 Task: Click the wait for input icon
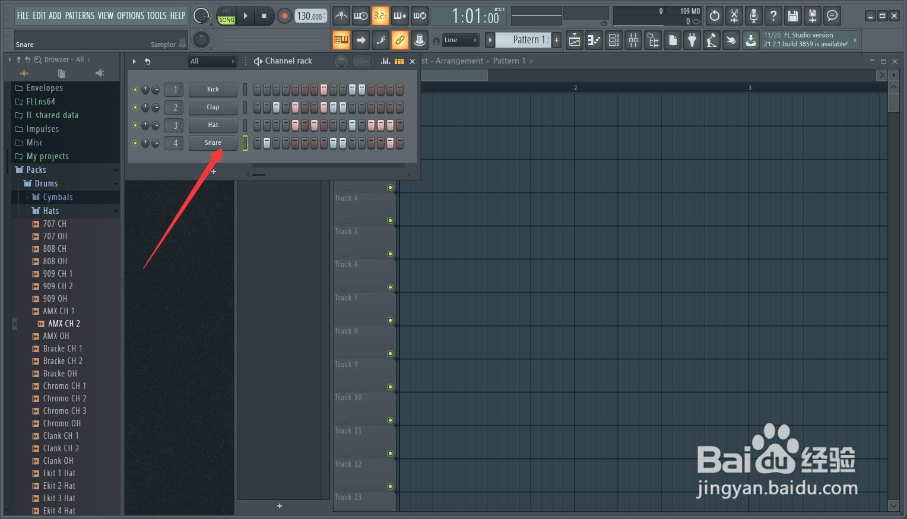coord(360,15)
